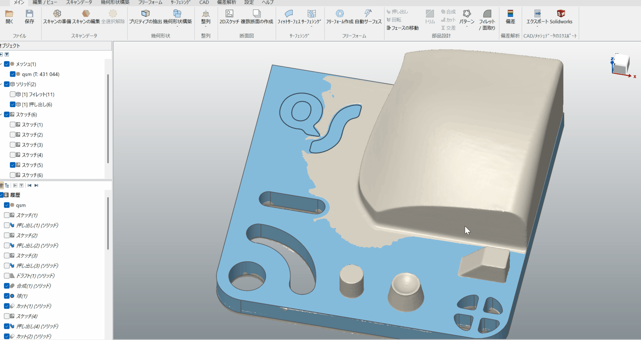Open the 2Dスケッチ tool
641x340 pixels.
tap(229, 14)
